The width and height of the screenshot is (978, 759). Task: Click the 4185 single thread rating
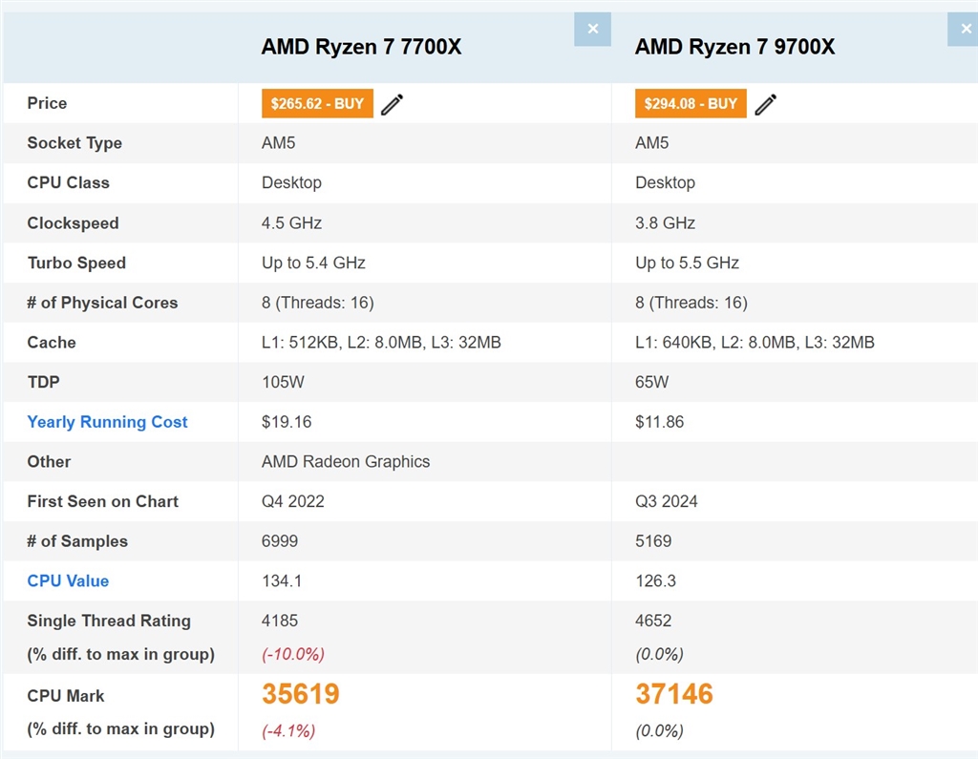click(280, 621)
